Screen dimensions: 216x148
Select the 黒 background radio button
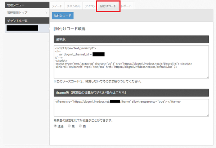point(69,126)
